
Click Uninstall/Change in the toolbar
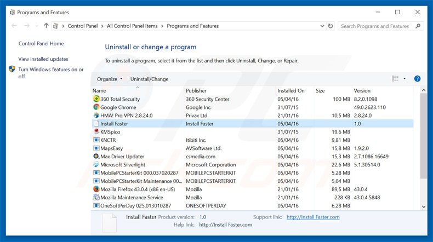[x=149, y=79]
